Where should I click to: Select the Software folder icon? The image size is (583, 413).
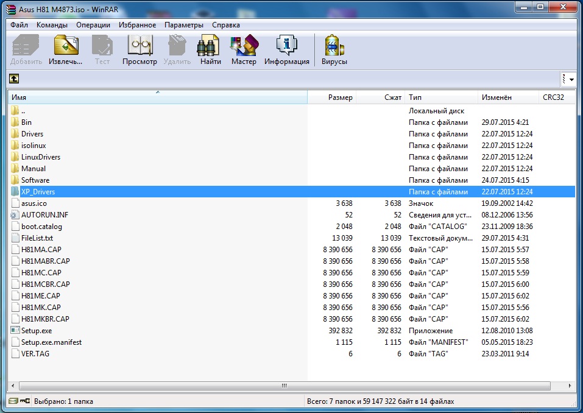click(15, 180)
